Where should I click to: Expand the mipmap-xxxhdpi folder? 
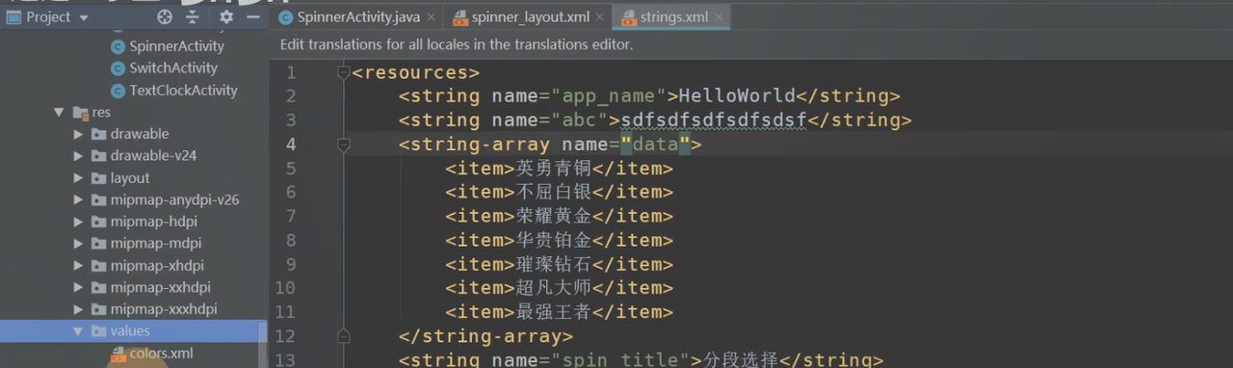tap(79, 309)
